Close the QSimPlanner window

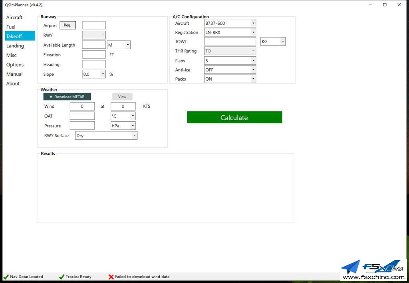pyautogui.click(x=399, y=5)
